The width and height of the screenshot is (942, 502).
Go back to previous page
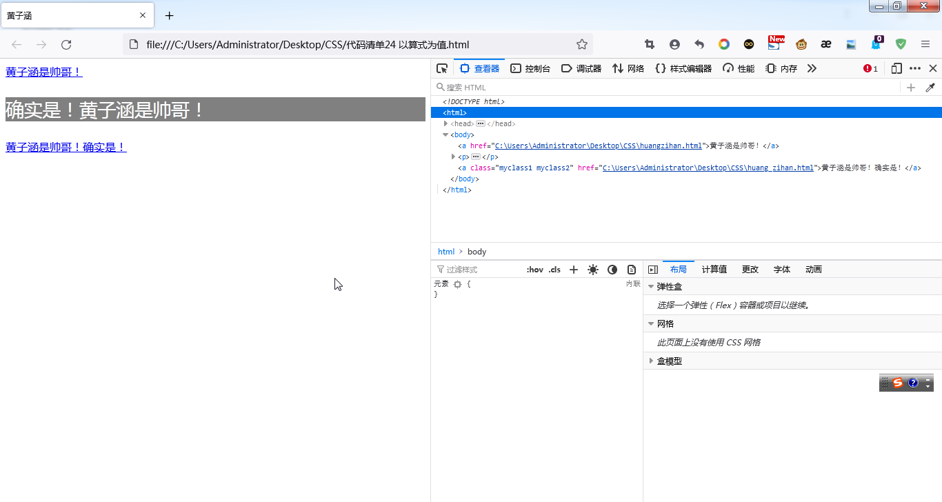click(17, 44)
